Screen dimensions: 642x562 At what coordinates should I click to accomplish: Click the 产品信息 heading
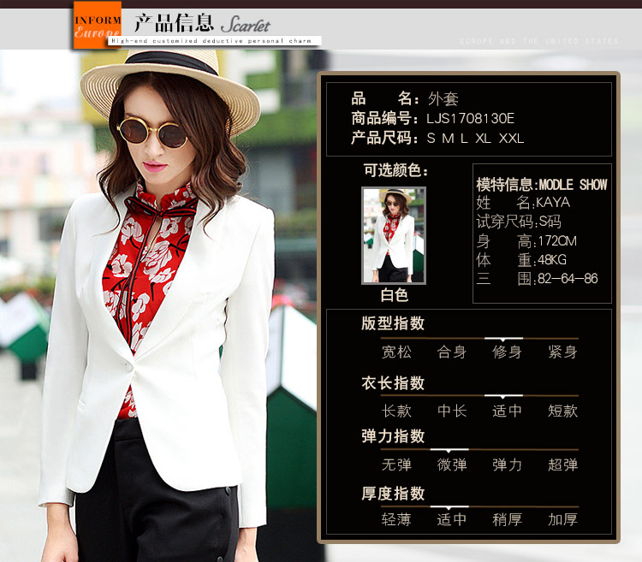click(174, 23)
